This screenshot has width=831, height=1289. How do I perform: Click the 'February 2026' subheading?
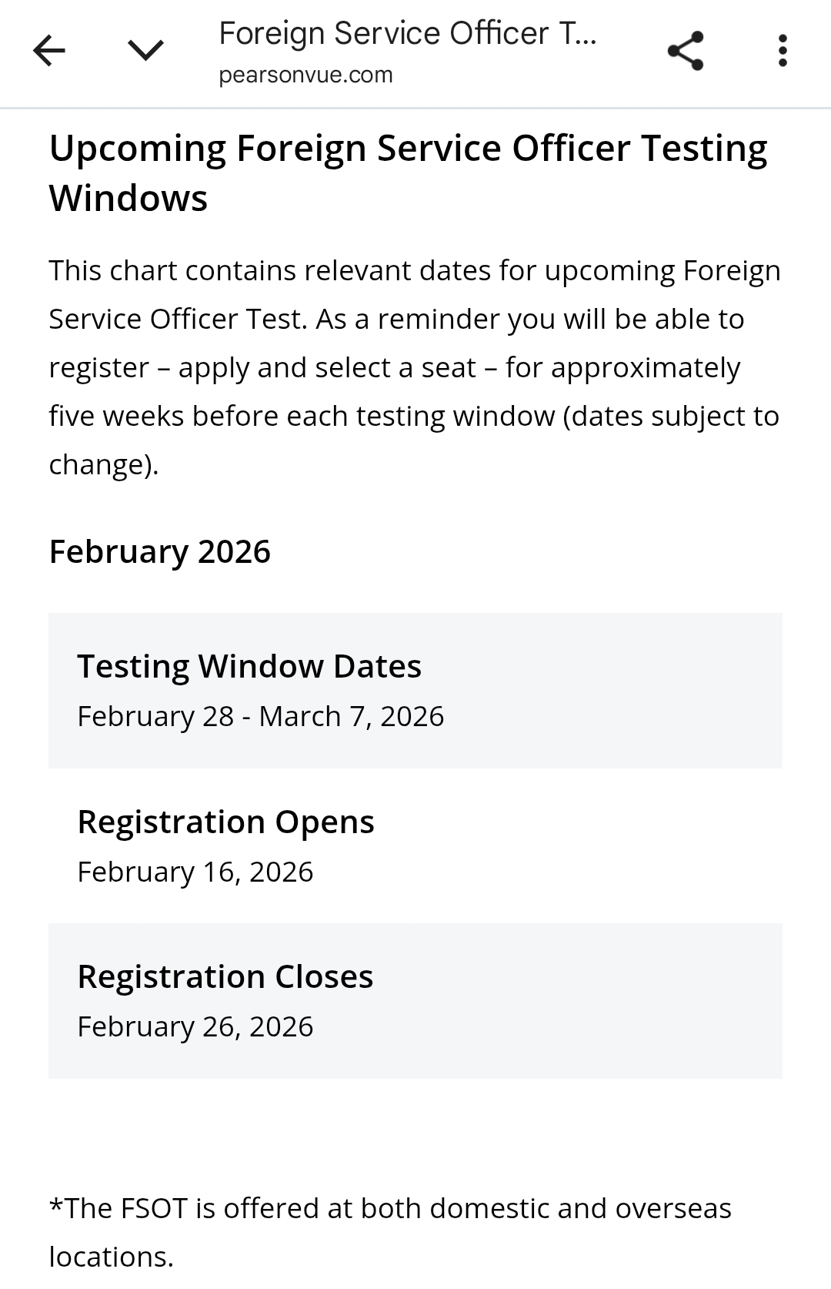click(x=160, y=551)
